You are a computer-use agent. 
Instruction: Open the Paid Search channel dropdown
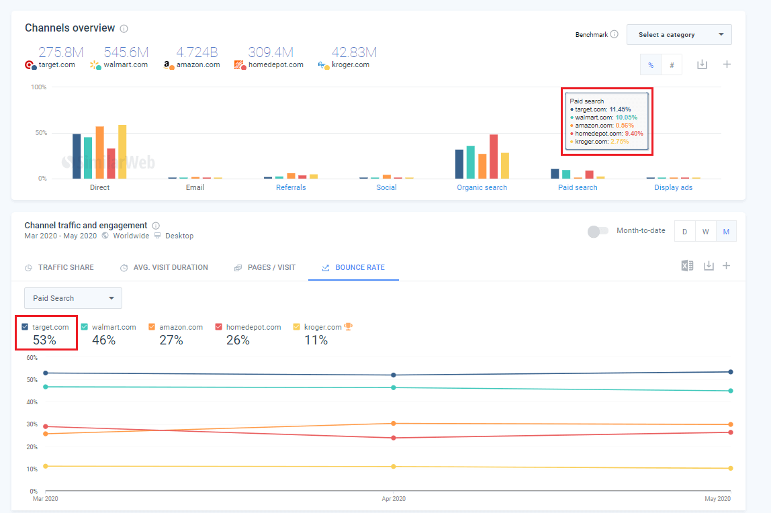pyautogui.click(x=73, y=298)
